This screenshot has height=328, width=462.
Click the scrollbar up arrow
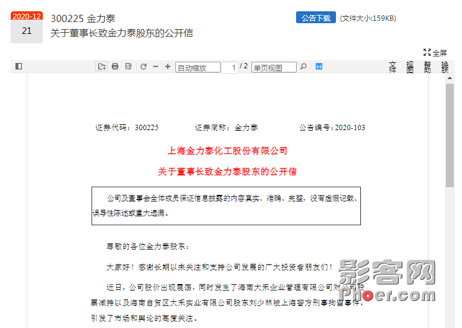pyautogui.click(x=450, y=78)
